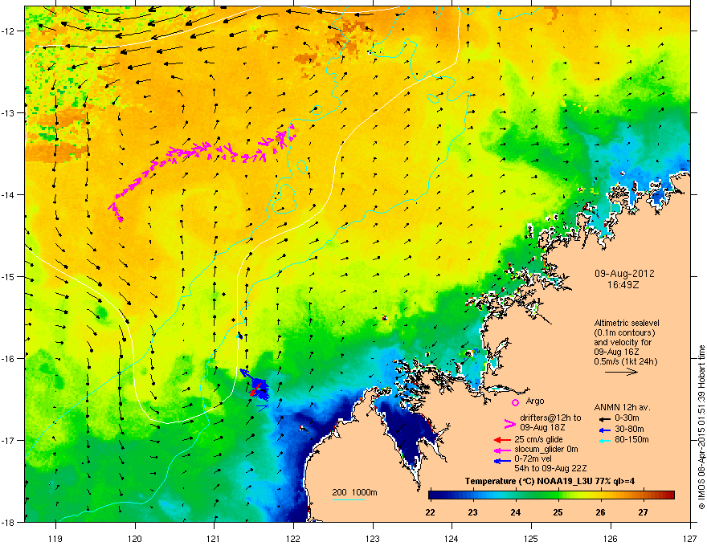Screen dimensions: 707x546
Task: Click the latitude axis label -13
Action: click(x=8, y=112)
